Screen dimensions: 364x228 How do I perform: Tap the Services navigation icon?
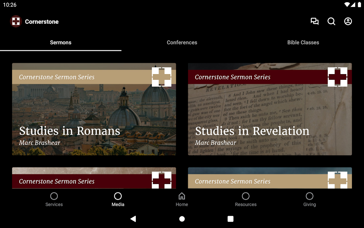pyautogui.click(x=54, y=196)
